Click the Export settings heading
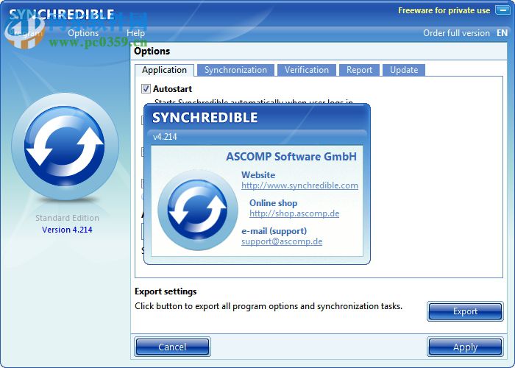 click(x=166, y=291)
